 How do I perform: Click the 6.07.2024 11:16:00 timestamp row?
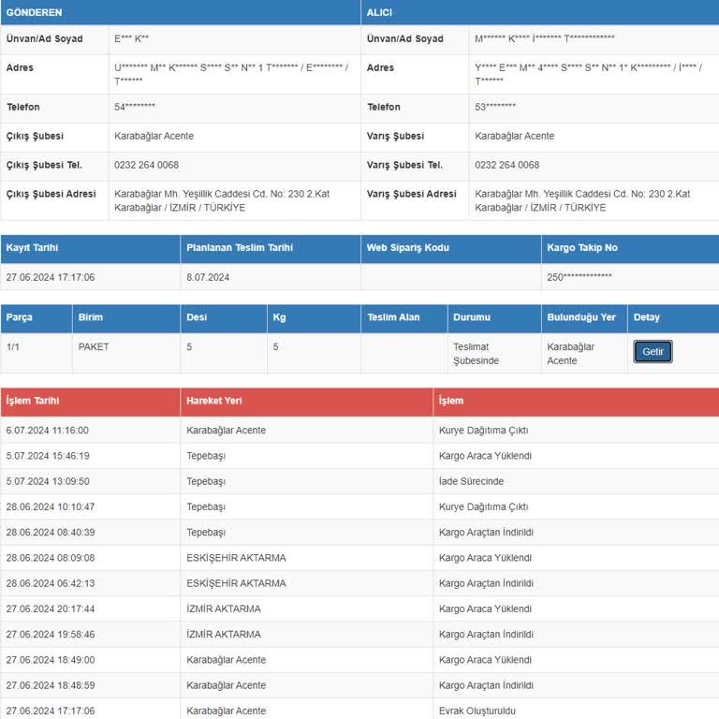(47, 431)
